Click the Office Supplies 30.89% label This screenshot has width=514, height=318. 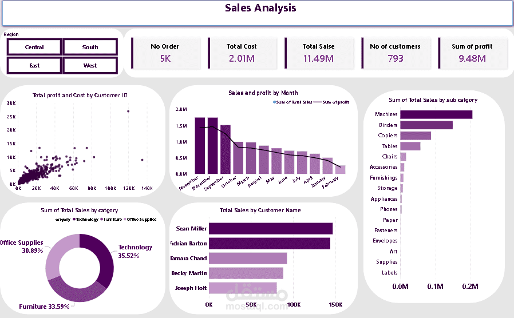pyautogui.click(x=22, y=247)
